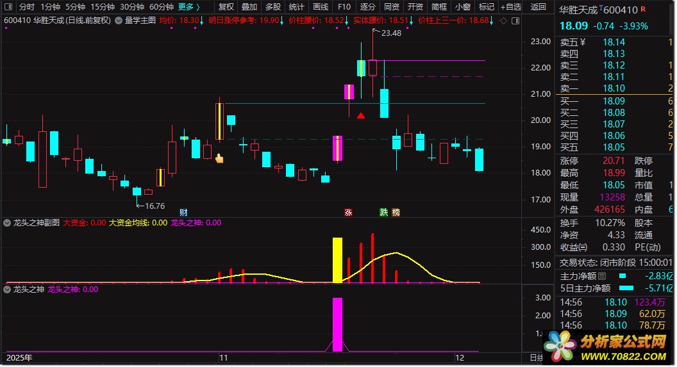
Task: Click the 卖一 18.10 ask row
Action: pos(615,88)
